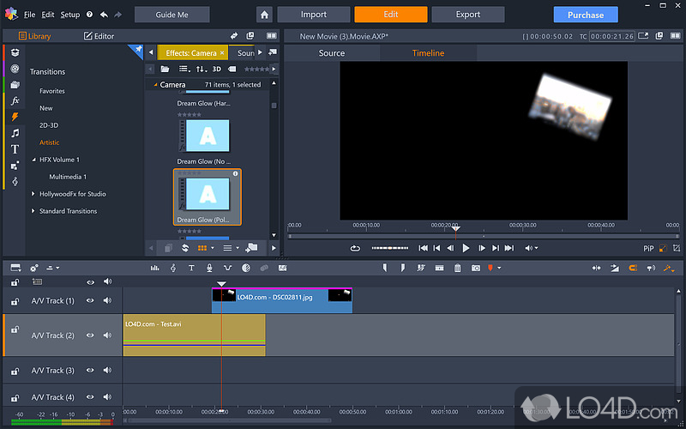The width and height of the screenshot is (686, 429).
Task: Click the Export button
Action: [x=467, y=15]
